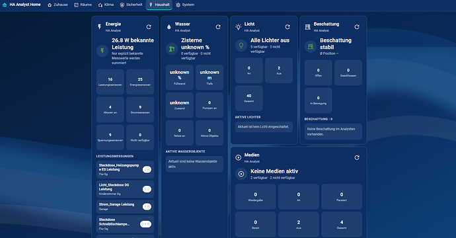
Task: Switch to the Räume tab
Action: [x=83, y=5]
